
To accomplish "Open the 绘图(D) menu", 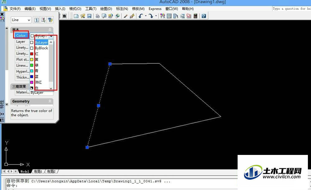I will tap(106, 9).
